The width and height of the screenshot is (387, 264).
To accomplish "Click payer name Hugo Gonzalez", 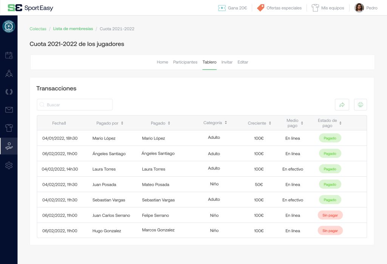I will coord(107,231).
